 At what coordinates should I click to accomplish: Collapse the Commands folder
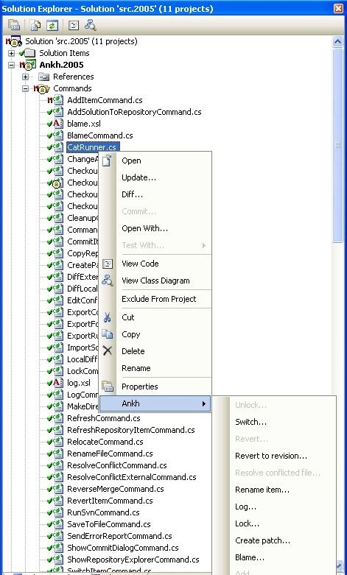[x=25, y=88]
